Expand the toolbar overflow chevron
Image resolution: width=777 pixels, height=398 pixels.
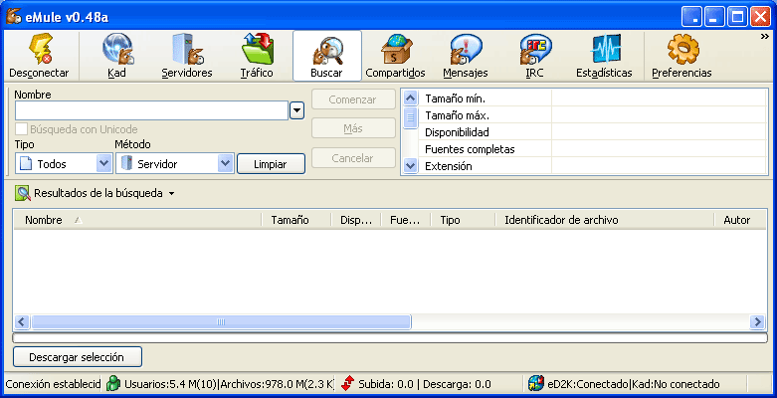pos(765,36)
